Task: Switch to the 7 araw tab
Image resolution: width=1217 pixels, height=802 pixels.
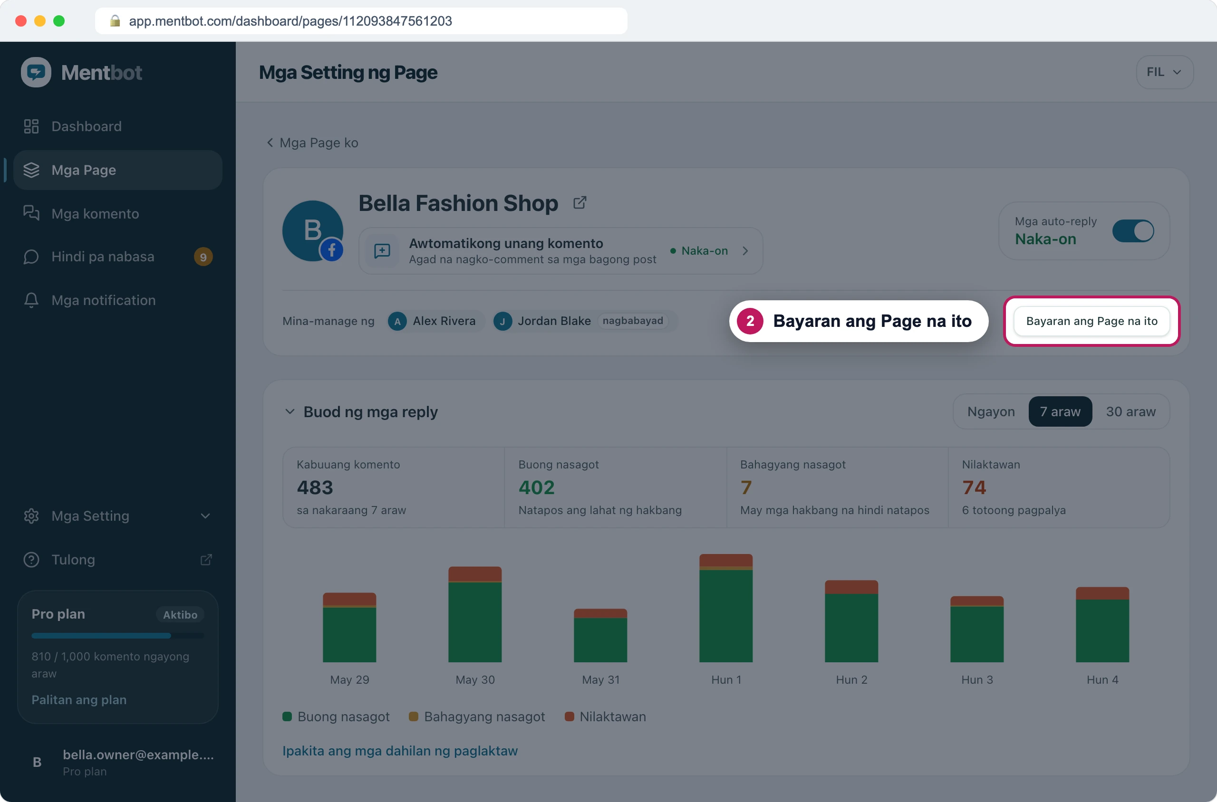Action: (1060, 412)
